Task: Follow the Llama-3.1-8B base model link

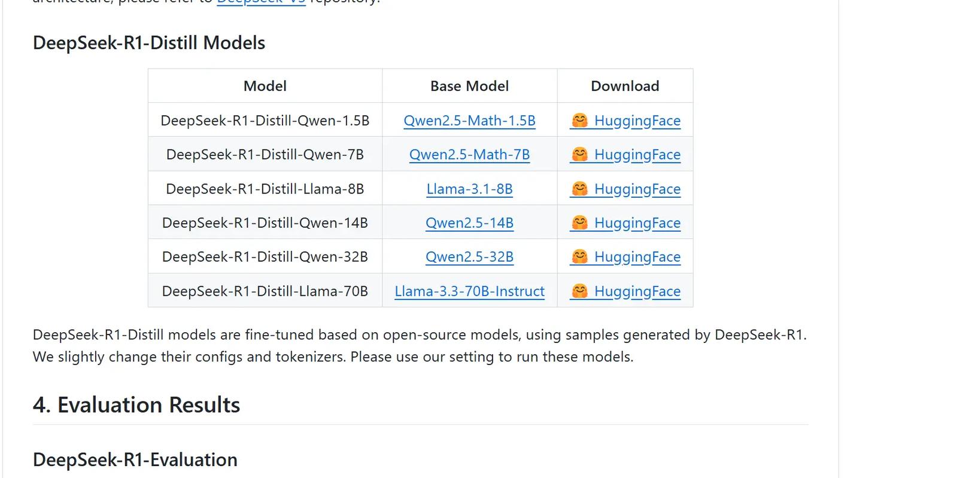Action: click(469, 189)
